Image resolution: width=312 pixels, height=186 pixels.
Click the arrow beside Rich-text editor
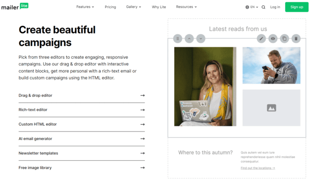[x=143, y=110]
